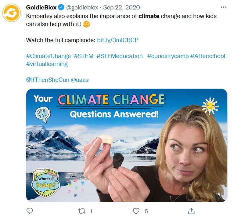Open the bit.ly/3mICBCP campisode link
The height and width of the screenshot is (217, 234).
coord(117,40)
